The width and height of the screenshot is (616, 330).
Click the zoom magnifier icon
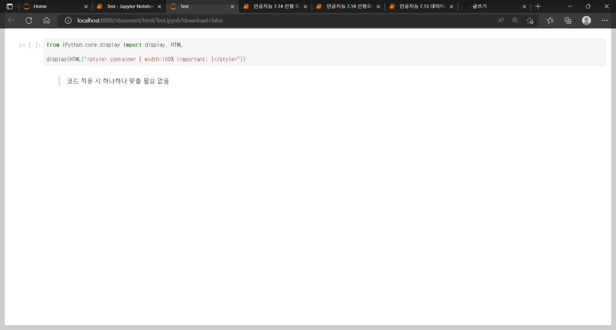pyautogui.click(x=515, y=21)
